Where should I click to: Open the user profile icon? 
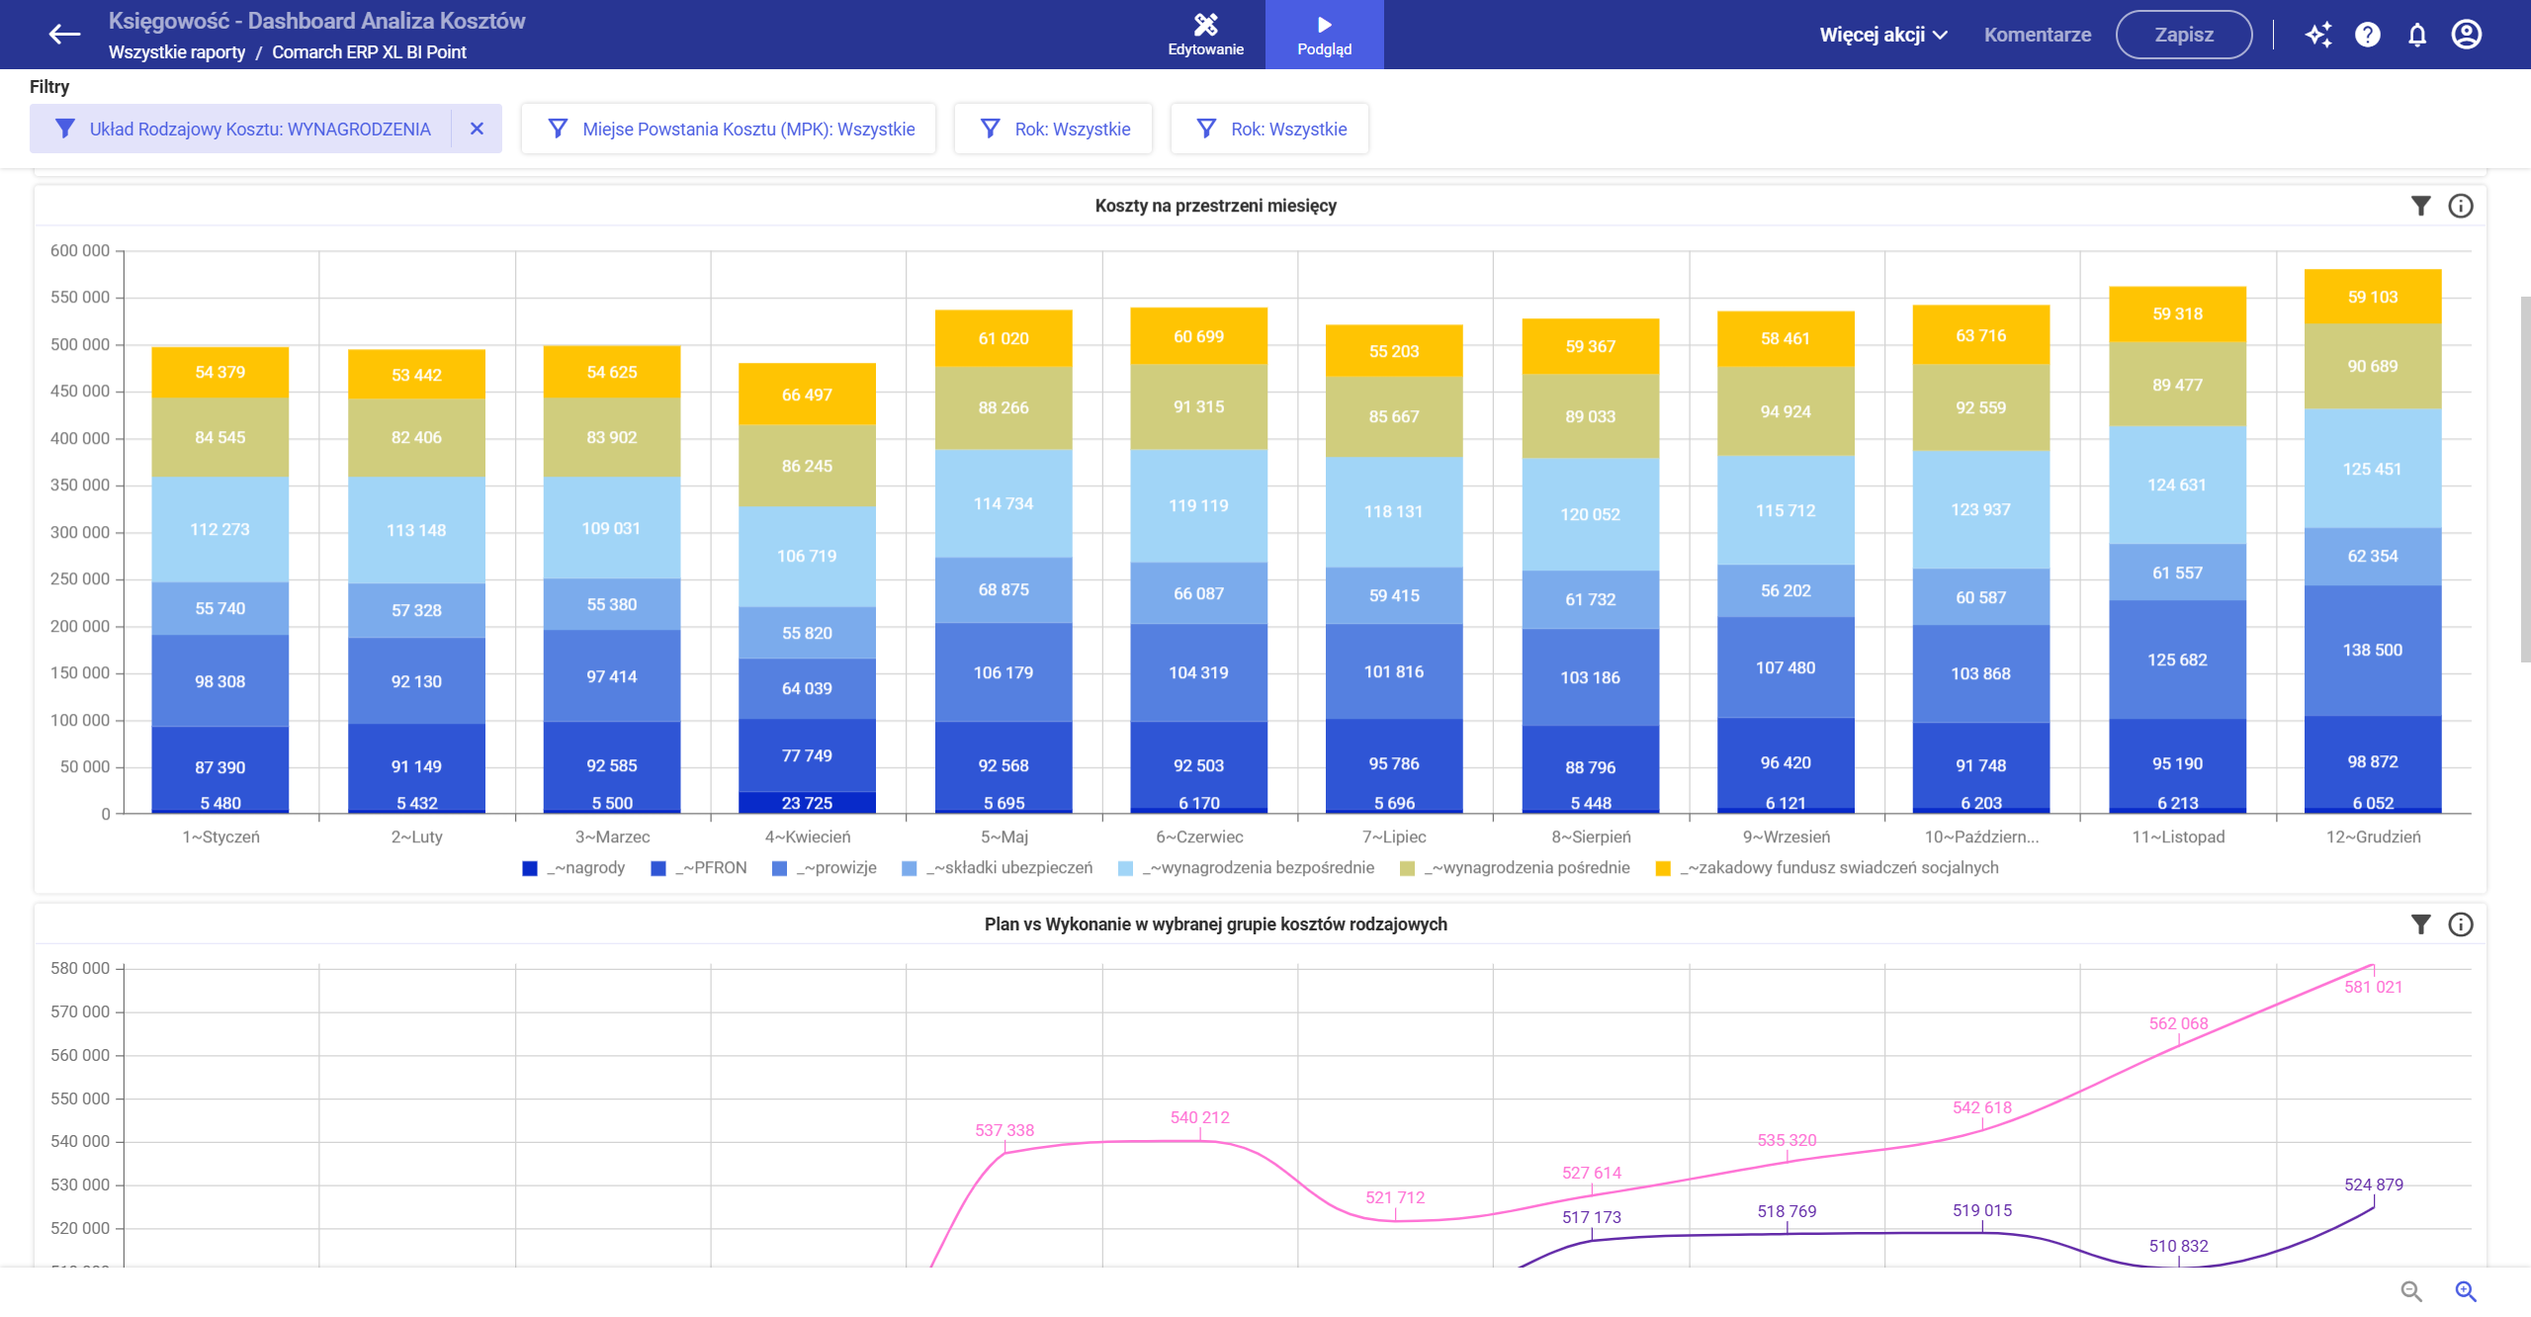(x=2467, y=35)
